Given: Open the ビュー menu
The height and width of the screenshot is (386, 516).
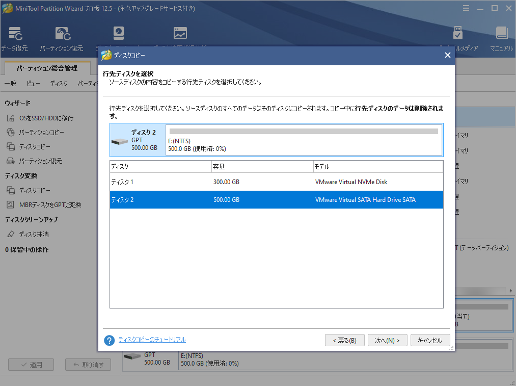Looking at the screenshot, I should pyautogui.click(x=33, y=83).
